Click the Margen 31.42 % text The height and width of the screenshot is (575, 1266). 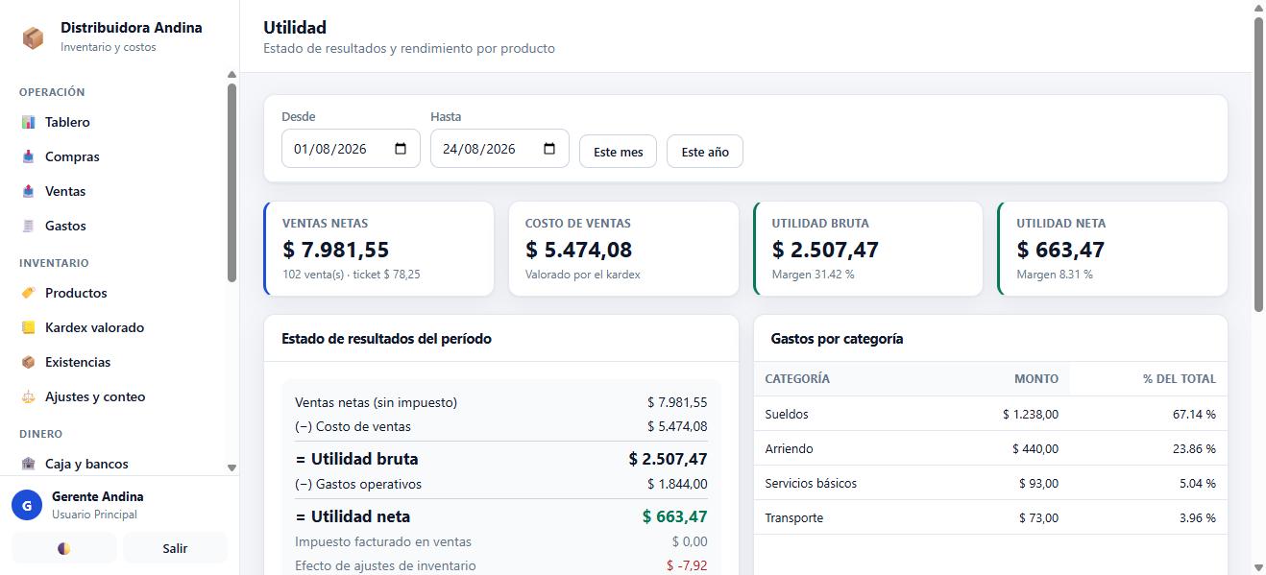[813, 275]
